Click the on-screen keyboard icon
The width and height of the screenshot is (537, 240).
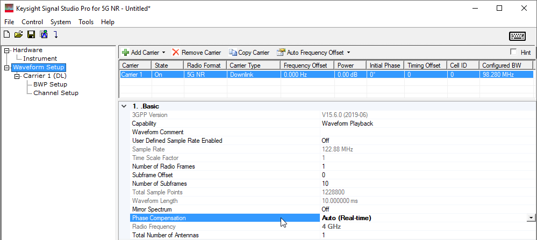pyautogui.click(x=518, y=36)
